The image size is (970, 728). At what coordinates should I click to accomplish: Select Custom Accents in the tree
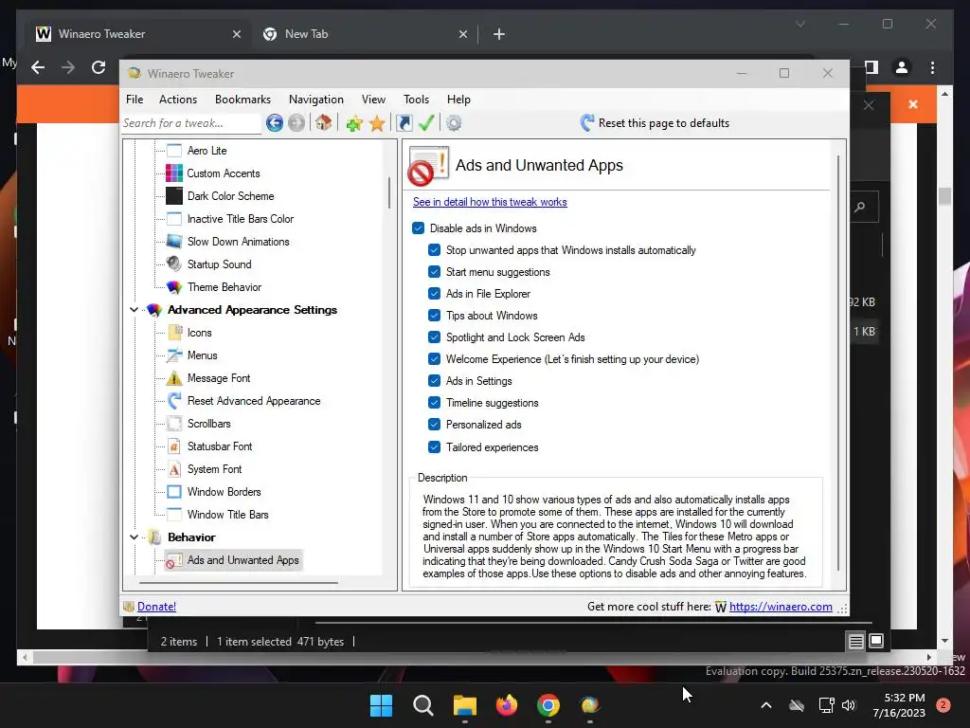coord(224,173)
